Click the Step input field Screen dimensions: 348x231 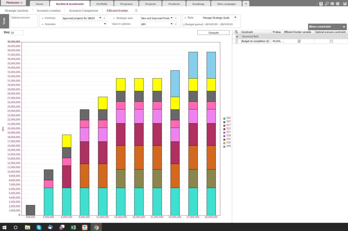click(x=17, y=32)
